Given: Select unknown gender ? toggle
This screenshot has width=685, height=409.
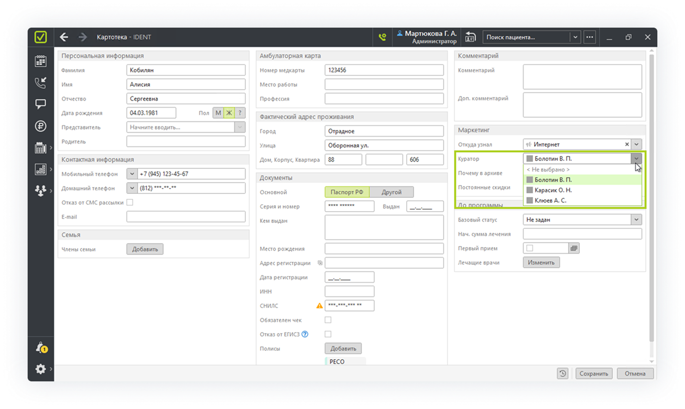Looking at the screenshot, I should [x=240, y=113].
